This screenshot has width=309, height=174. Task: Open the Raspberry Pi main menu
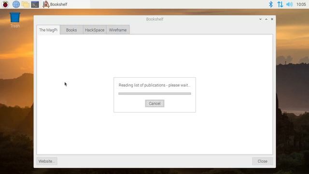tap(5, 4)
